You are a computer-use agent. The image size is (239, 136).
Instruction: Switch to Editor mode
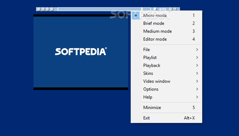coord(166,39)
